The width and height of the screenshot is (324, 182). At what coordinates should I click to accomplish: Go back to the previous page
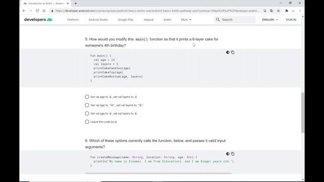pos(24,11)
